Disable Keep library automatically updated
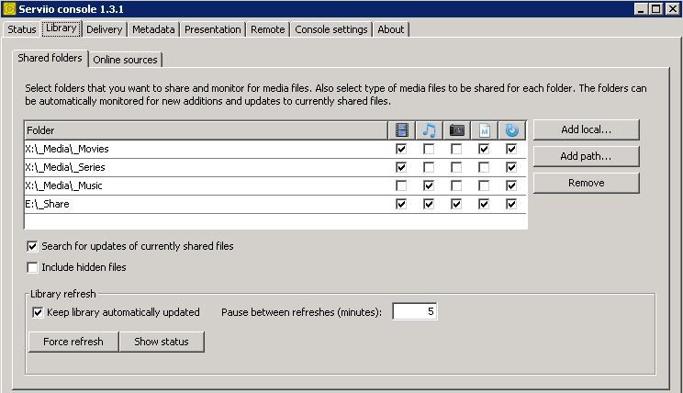This screenshot has width=683, height=393. 38,312
